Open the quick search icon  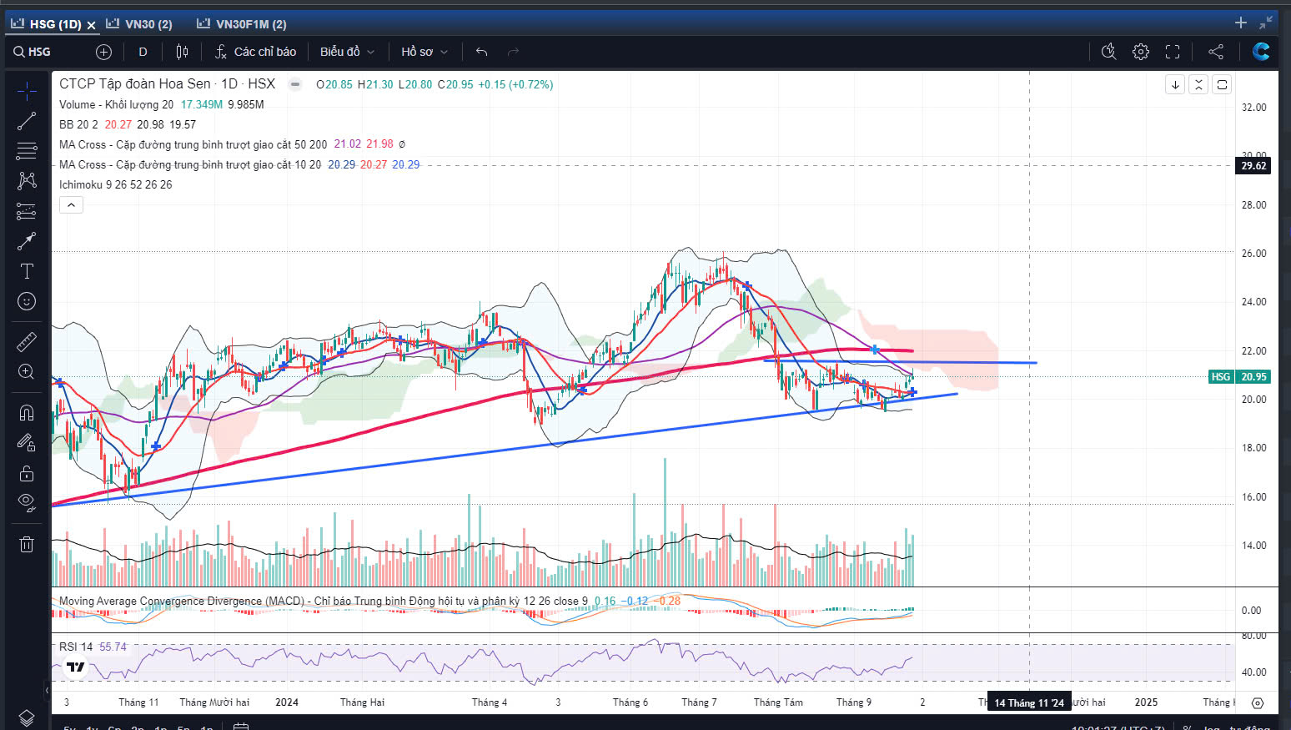tap(1108, 52)
